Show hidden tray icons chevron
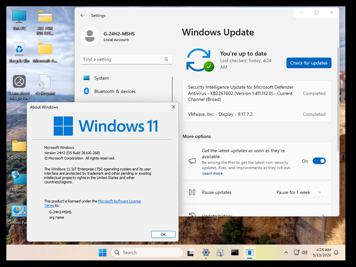This screenshot has height=267, width=356. tap(286, 252)
